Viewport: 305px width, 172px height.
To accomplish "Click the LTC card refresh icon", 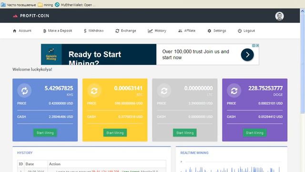I will pyautogui.click(x=164, y=91).
